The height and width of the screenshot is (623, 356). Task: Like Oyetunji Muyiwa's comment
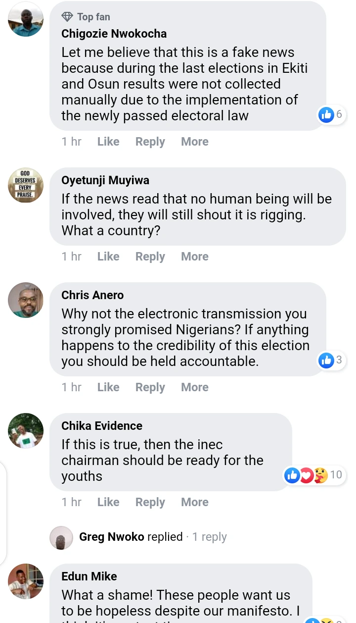(108, 257)
